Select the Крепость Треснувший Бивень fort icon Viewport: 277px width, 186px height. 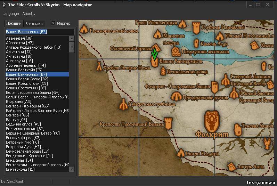[168, 123]
